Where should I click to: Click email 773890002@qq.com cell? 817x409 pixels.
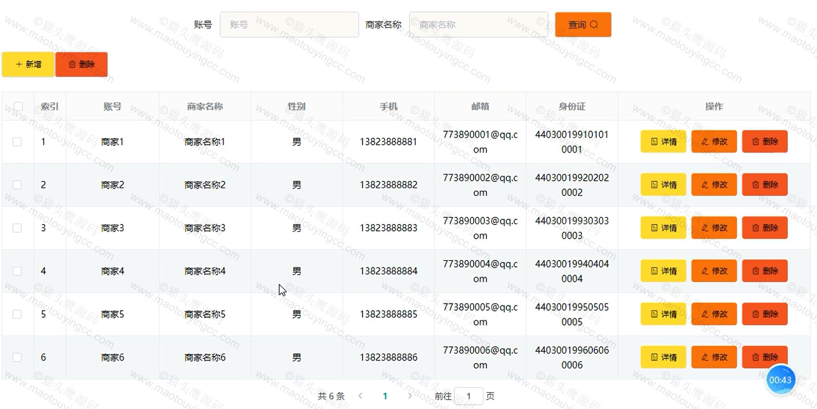tap(480, 185)
